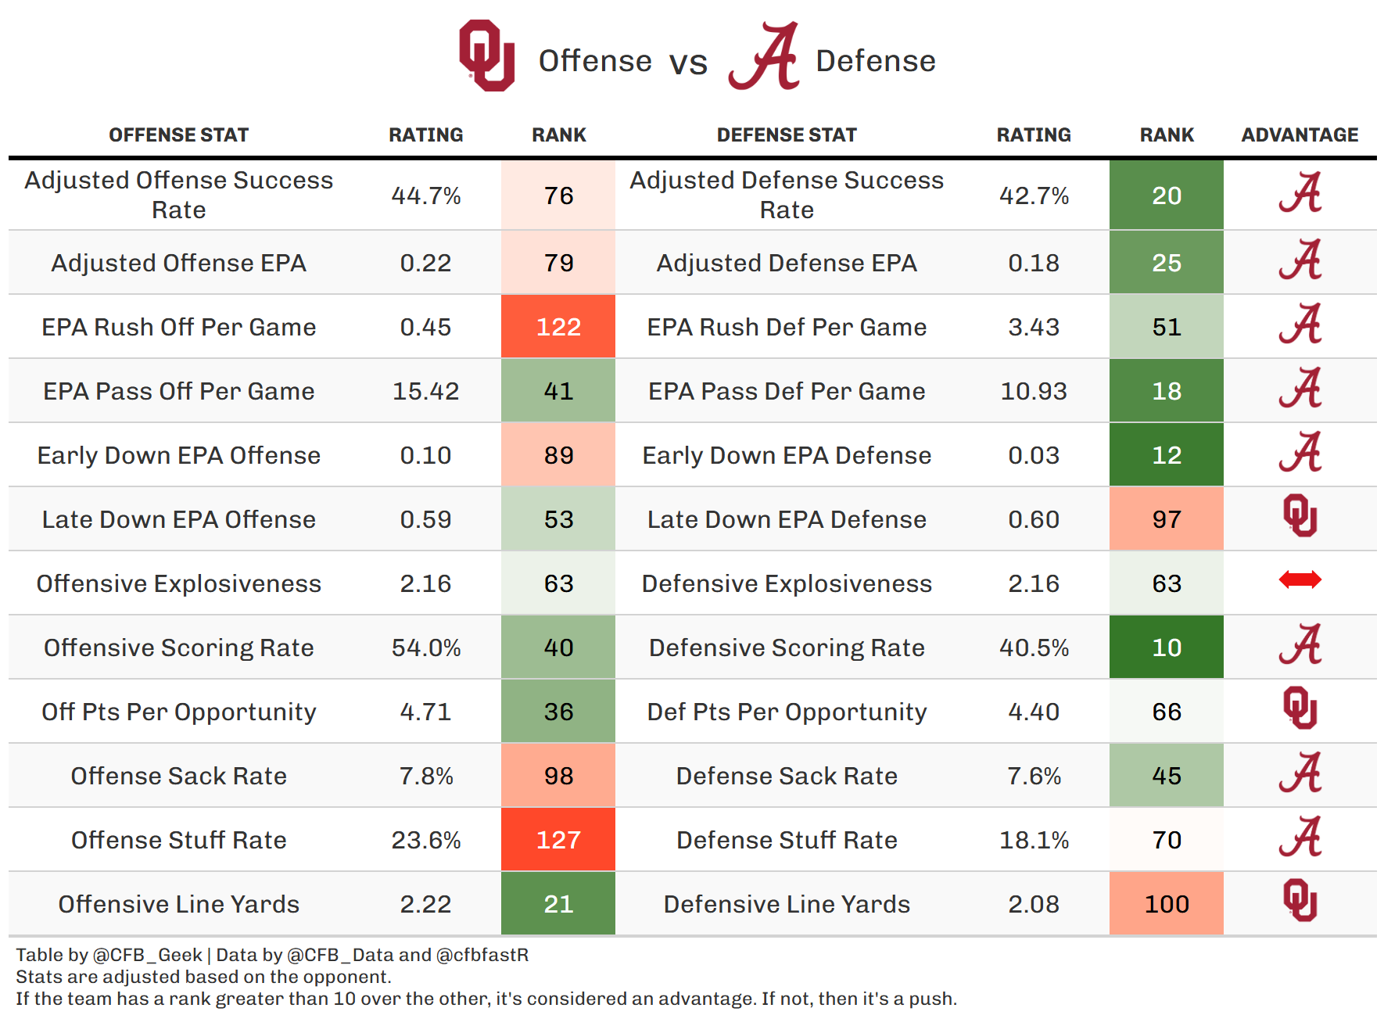Click the dark green rank 10 cell
Viewport: 1384px width, 1026px height.
click(x=1166, y=648)
